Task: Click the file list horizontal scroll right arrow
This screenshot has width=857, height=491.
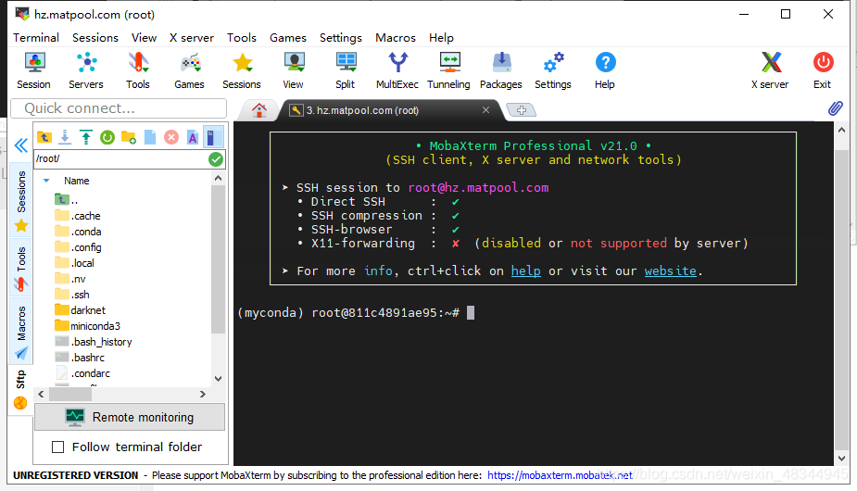Action: tap(203, 394)
